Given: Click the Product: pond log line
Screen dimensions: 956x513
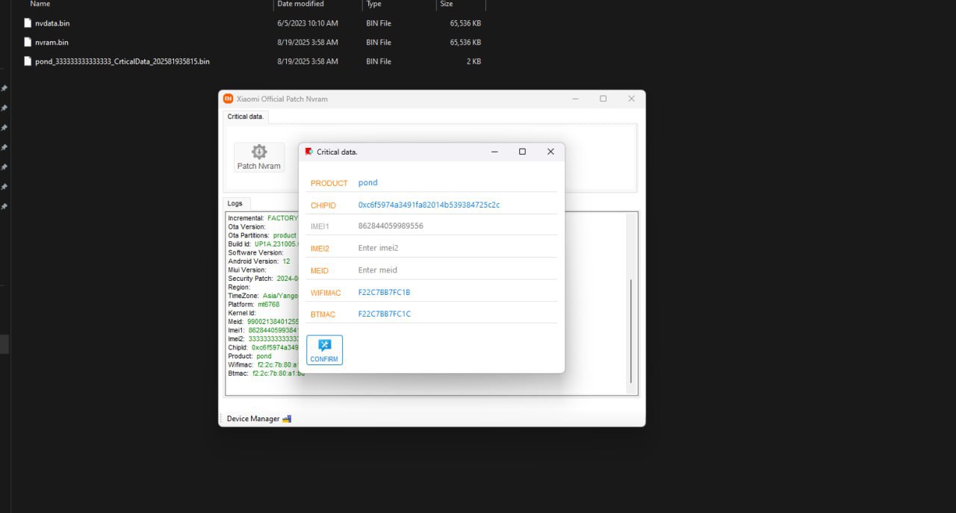Looking at the screenshot, I should [x=250, y=356].
